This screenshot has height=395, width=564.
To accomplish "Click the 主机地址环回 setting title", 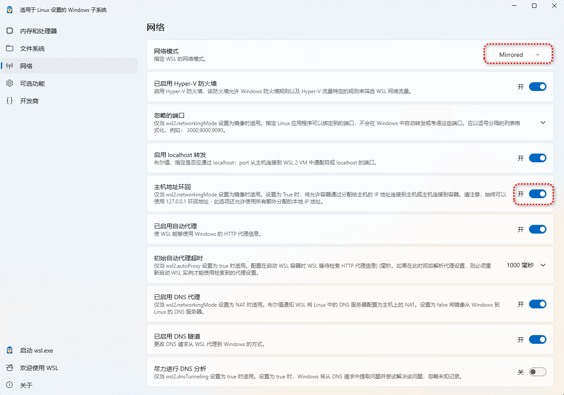I will coord(172,187).
